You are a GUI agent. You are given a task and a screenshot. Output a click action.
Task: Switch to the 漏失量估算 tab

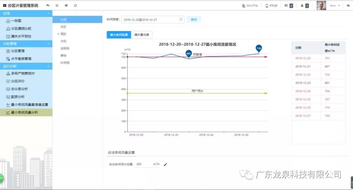(142, 35)
